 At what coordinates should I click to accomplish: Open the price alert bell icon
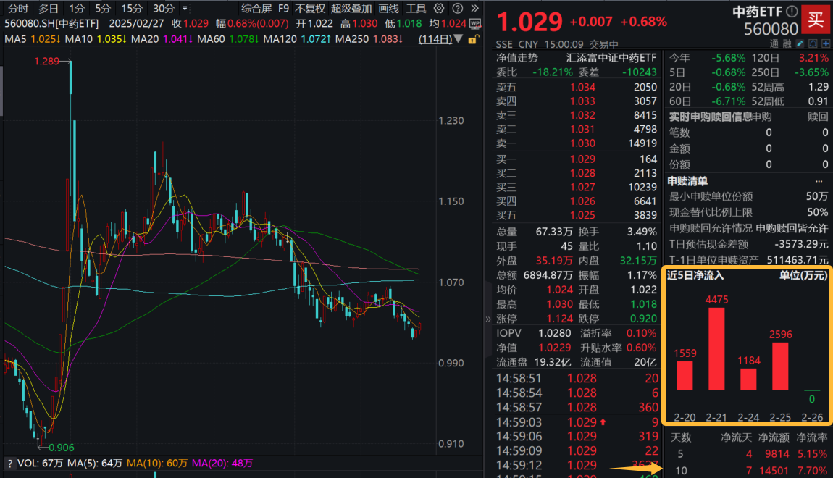(x=813, y=43)
